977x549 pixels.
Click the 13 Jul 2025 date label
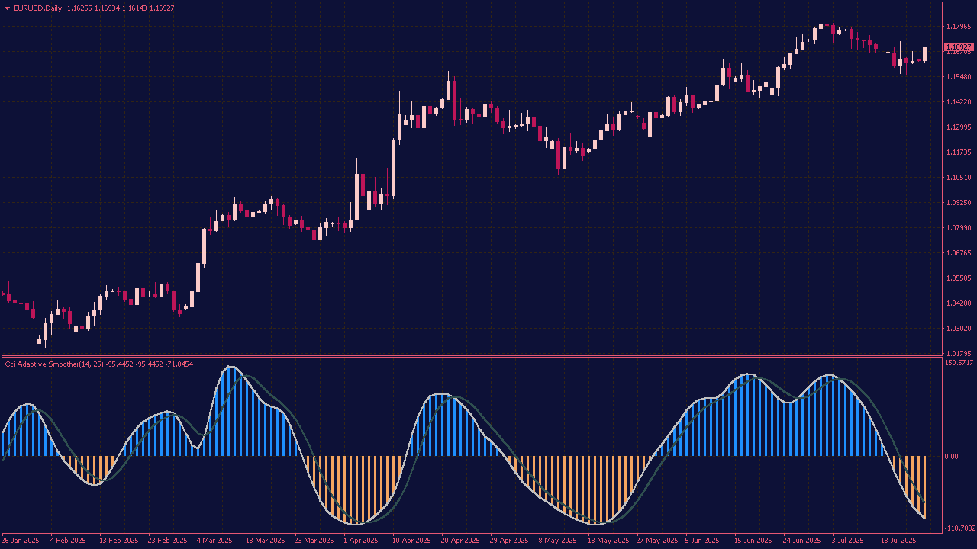898,541
